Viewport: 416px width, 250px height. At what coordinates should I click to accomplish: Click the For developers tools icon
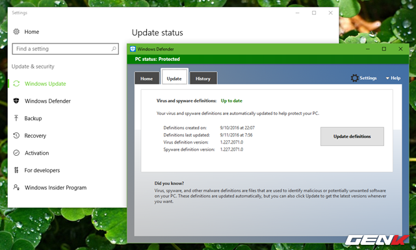point(16,170)
